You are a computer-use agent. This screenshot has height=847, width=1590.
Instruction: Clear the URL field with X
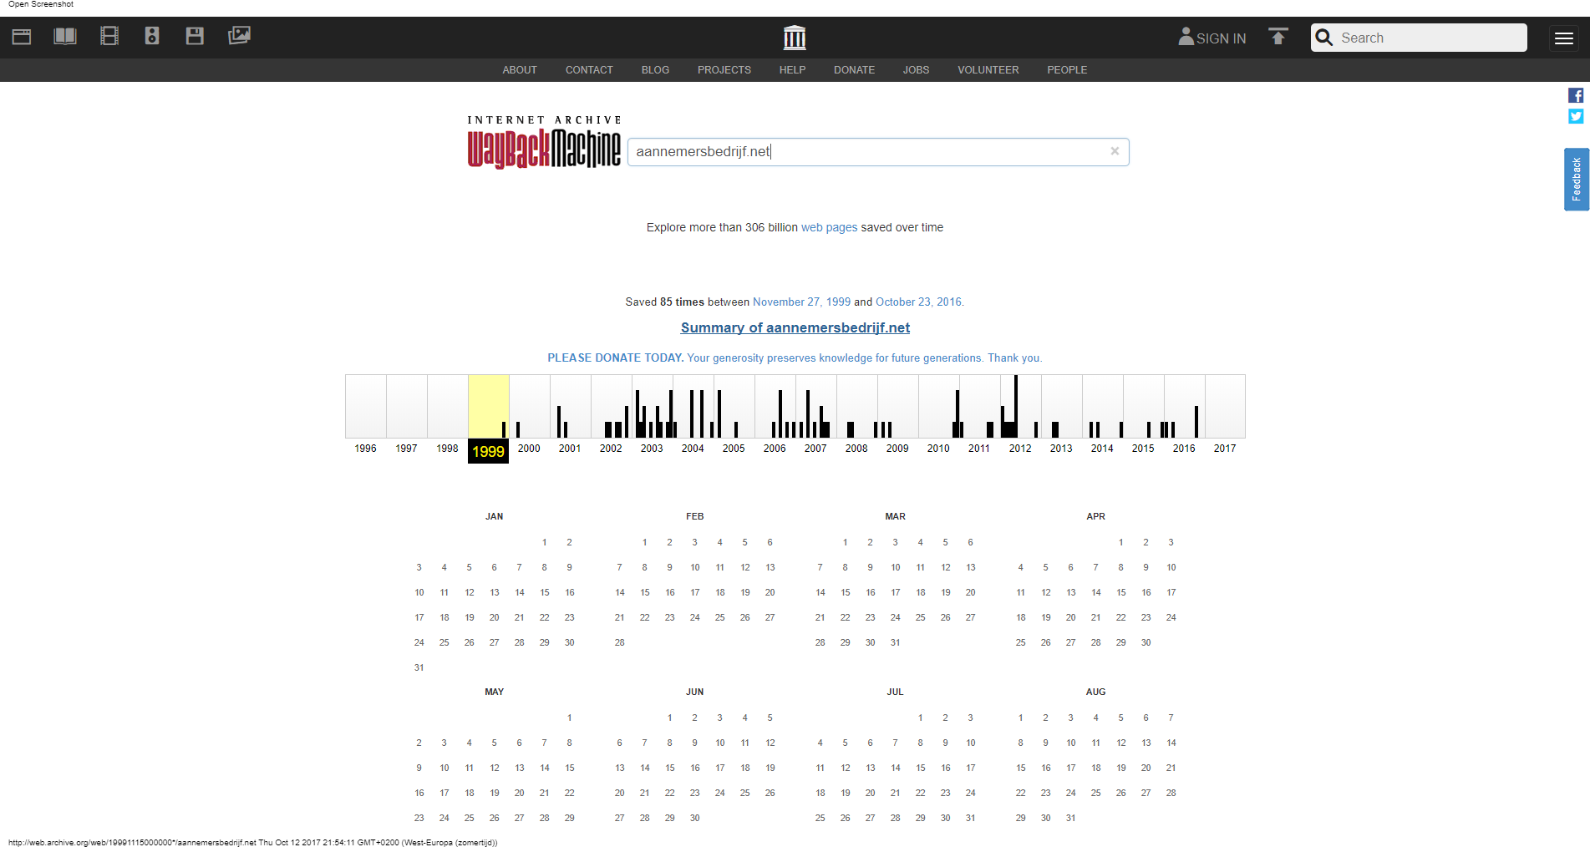pyautogui.click(x=1115, y=151)
